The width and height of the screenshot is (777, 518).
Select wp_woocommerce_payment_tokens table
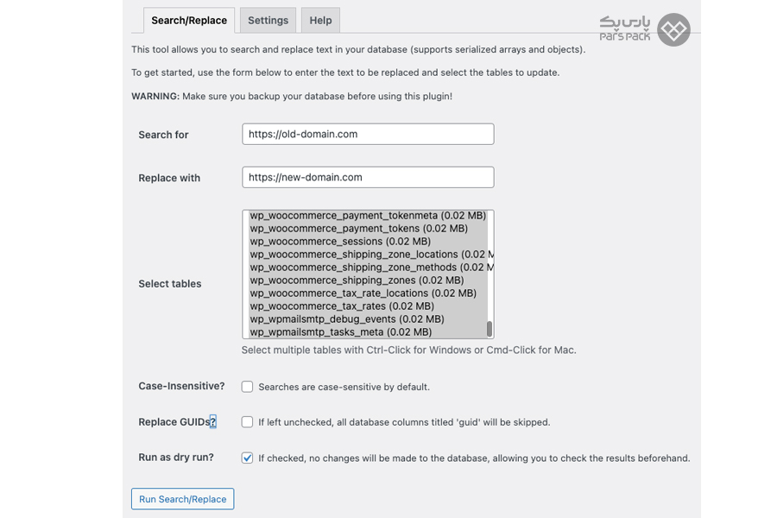click(x=368, y=229)
